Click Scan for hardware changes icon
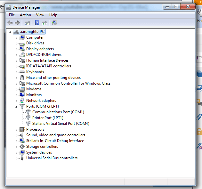The height and width of the screenshot is (189, 202). click(54, 23)
